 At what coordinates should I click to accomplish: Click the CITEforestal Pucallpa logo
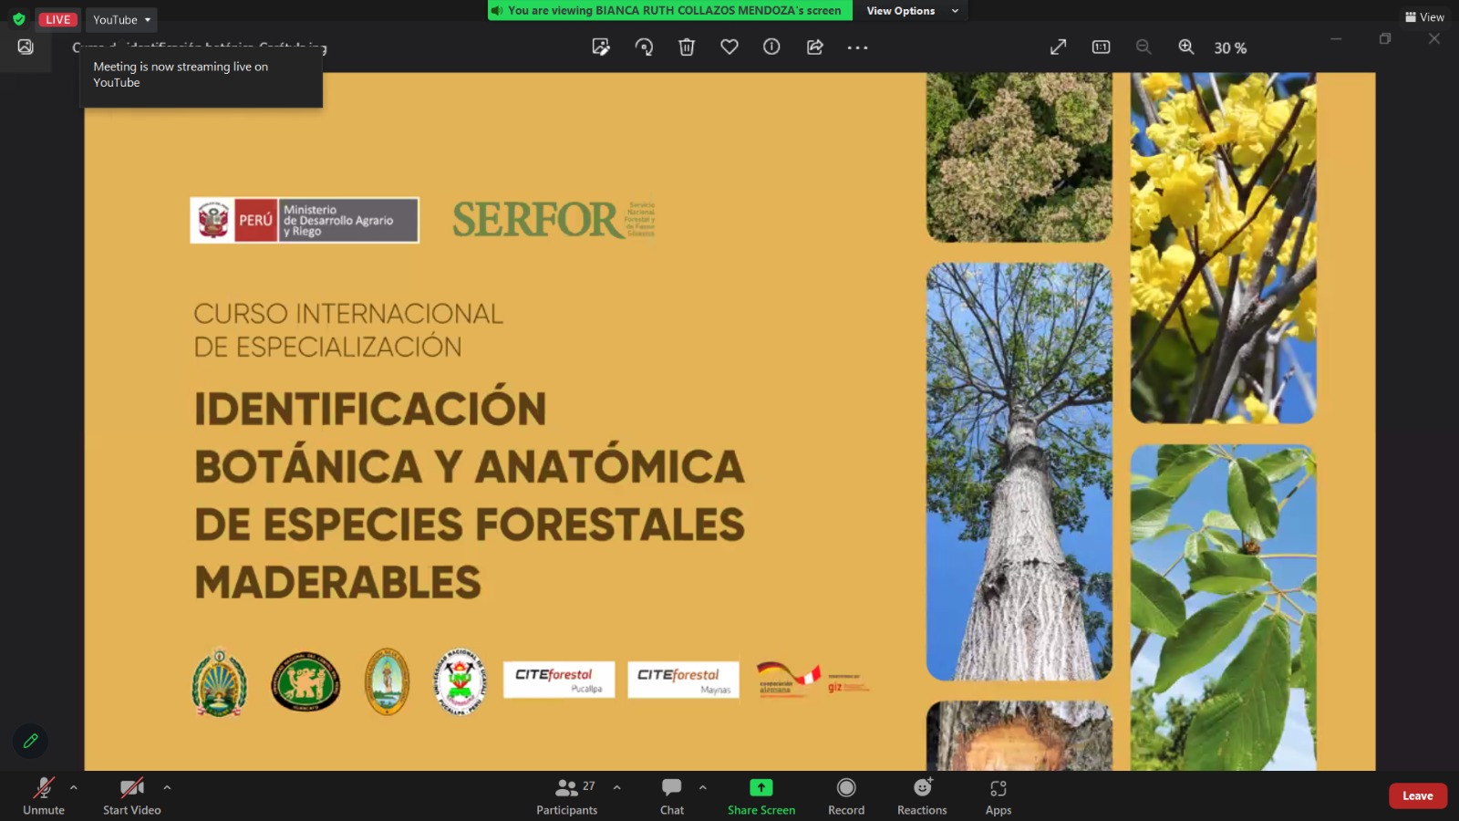point(559,680)
